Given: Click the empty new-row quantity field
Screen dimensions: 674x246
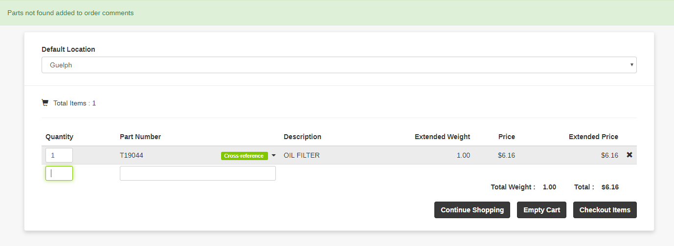Looking at the screenshot, I should click(59, 173).
